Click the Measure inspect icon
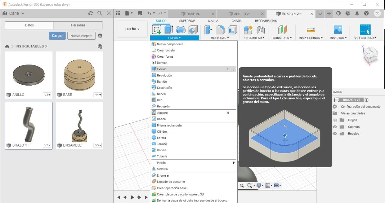385x203 pixels. click(311, 30)
